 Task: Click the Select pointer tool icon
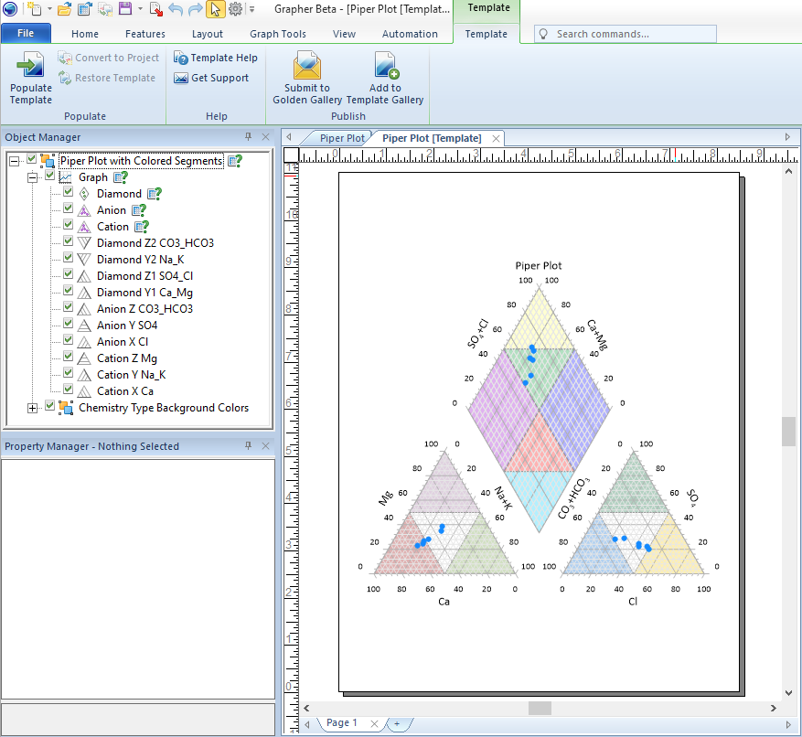215,9
